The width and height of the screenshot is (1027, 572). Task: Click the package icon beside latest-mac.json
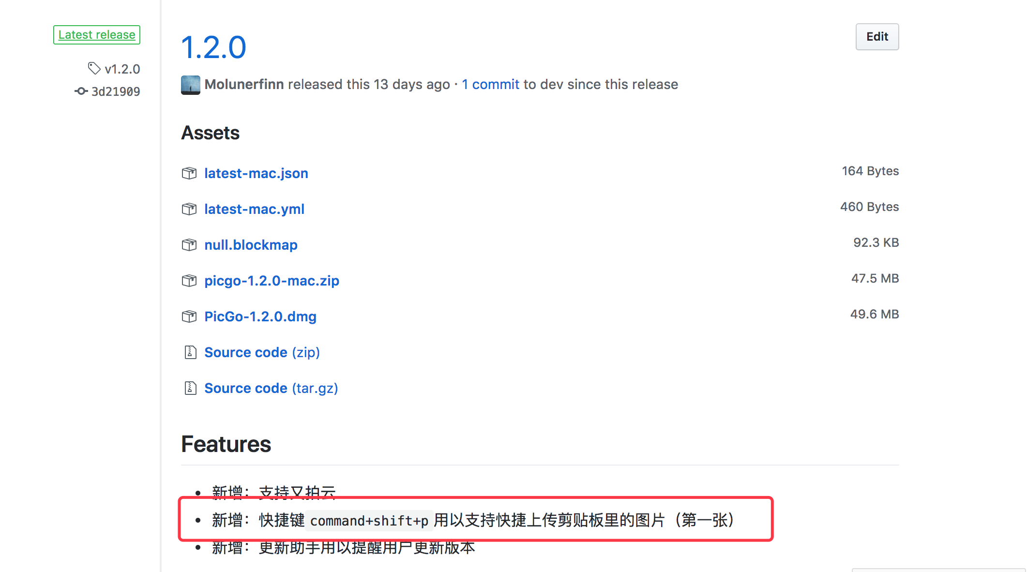click(x=189, y=173)
